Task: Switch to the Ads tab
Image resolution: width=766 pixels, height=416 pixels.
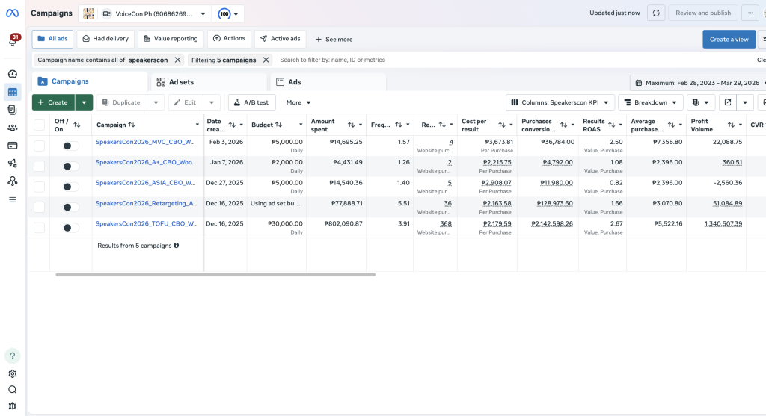Action: 295,82
